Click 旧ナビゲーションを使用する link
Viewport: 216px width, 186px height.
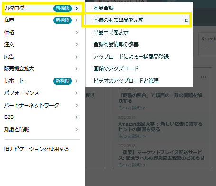click(x=37, y=149)
